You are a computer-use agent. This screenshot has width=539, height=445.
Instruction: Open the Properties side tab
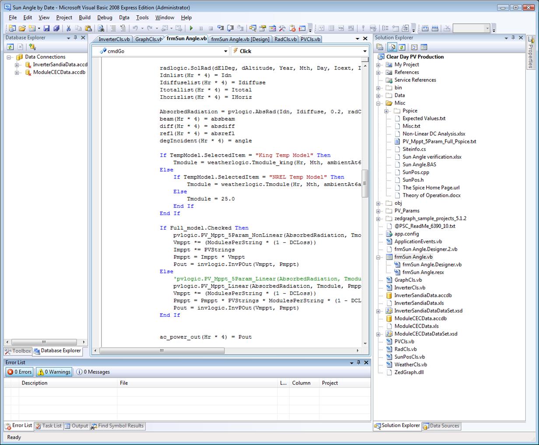click(x=531, y=53)
